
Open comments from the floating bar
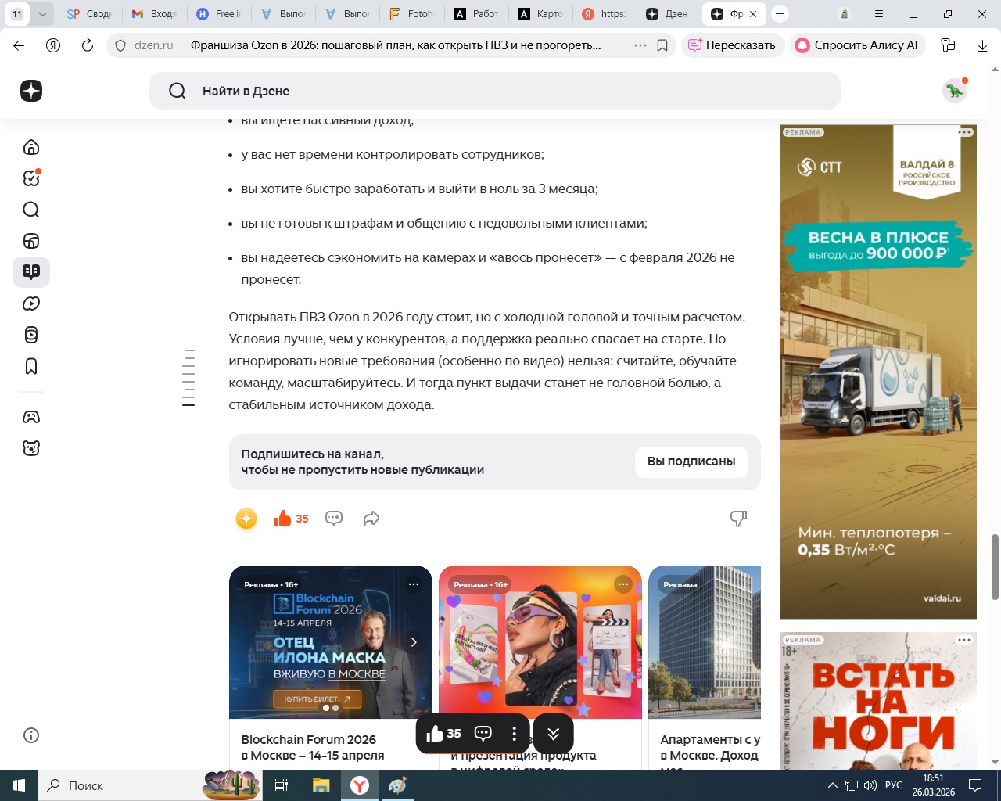pyautogui.click(x=483, y=734)
